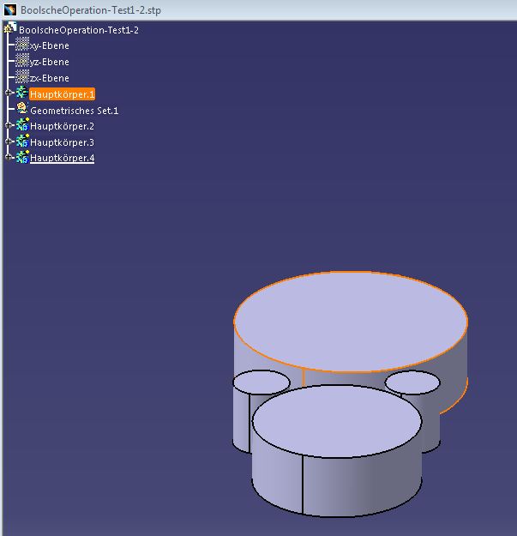
Task: Click the Geometrisches Set.1 icon
Action: (x=22, y=109)
